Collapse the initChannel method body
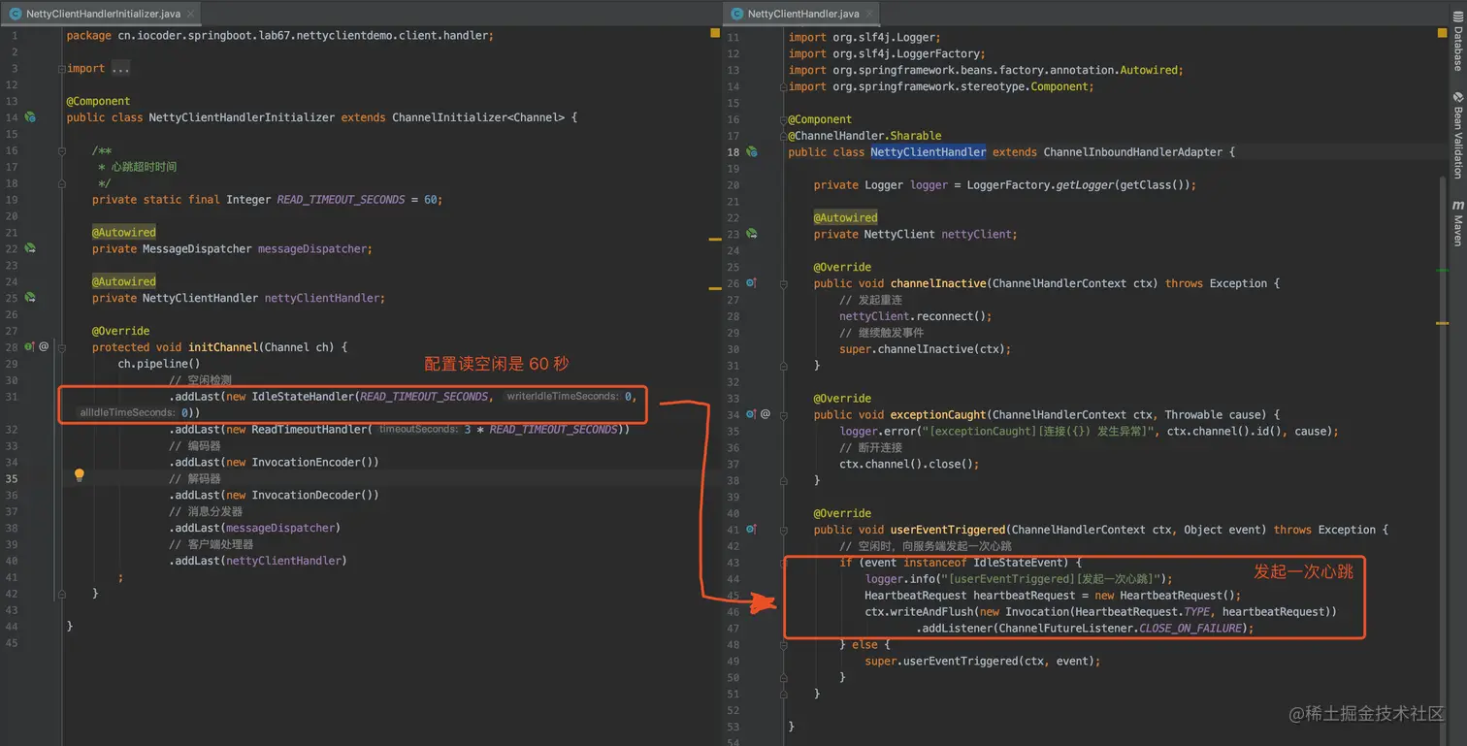Screen dimensions: 1467x746 [x=62, y=346]
